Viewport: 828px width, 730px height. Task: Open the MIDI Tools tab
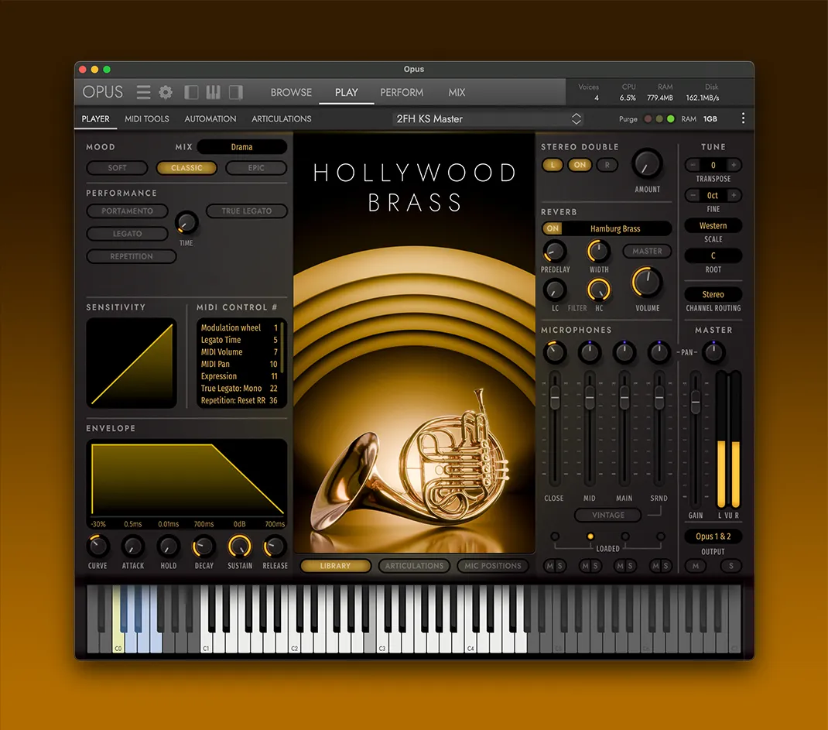[147, 119]
